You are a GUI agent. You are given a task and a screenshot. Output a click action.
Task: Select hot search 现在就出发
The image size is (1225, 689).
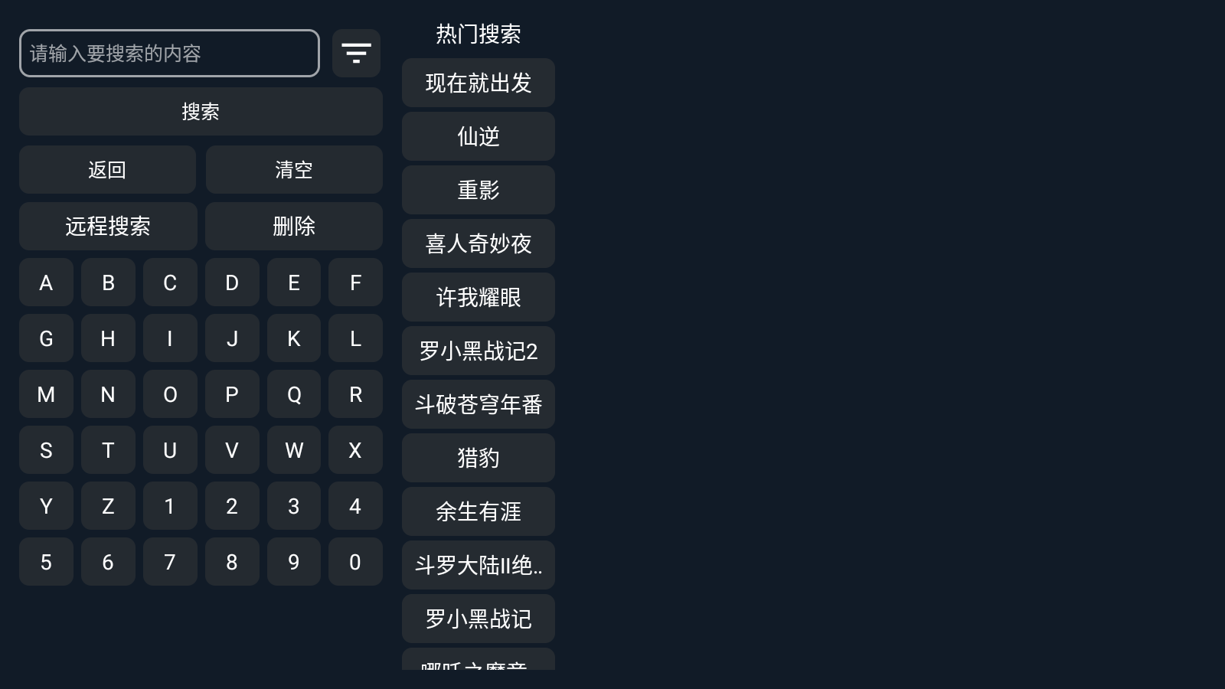[478, 83]
